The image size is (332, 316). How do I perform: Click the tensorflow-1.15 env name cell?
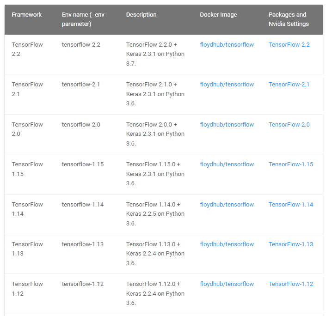coord(81,164)
